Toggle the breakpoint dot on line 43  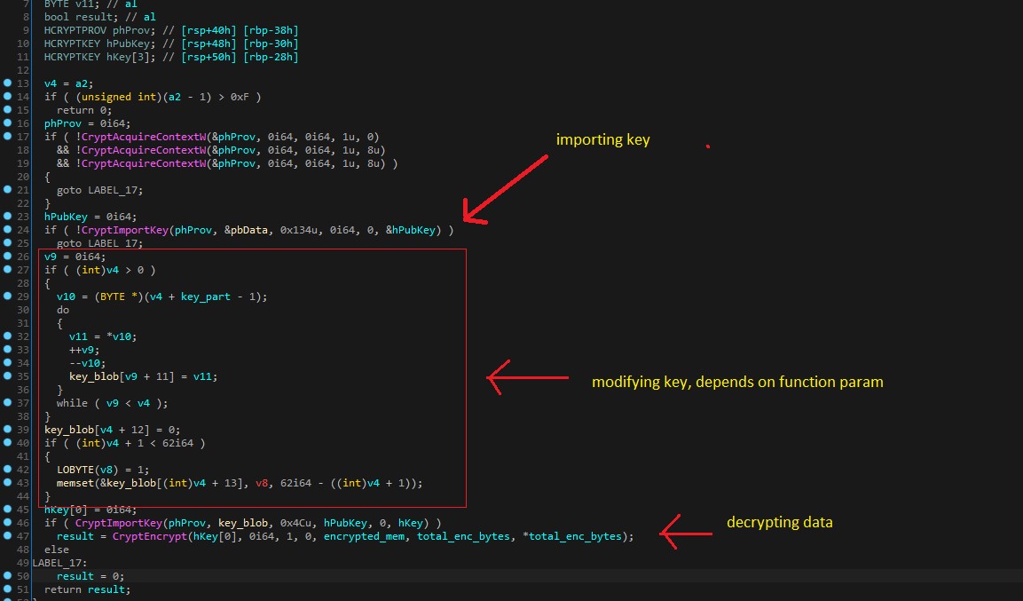point(7,483)
